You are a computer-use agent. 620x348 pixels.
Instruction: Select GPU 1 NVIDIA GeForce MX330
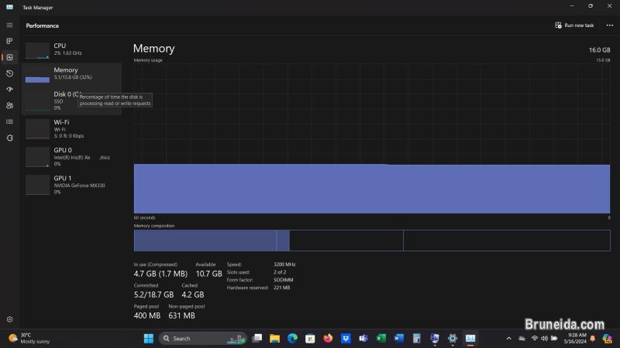[71, 183]
